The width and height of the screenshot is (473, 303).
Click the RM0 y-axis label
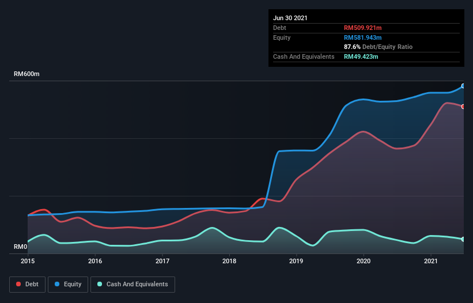coord(21,247)
